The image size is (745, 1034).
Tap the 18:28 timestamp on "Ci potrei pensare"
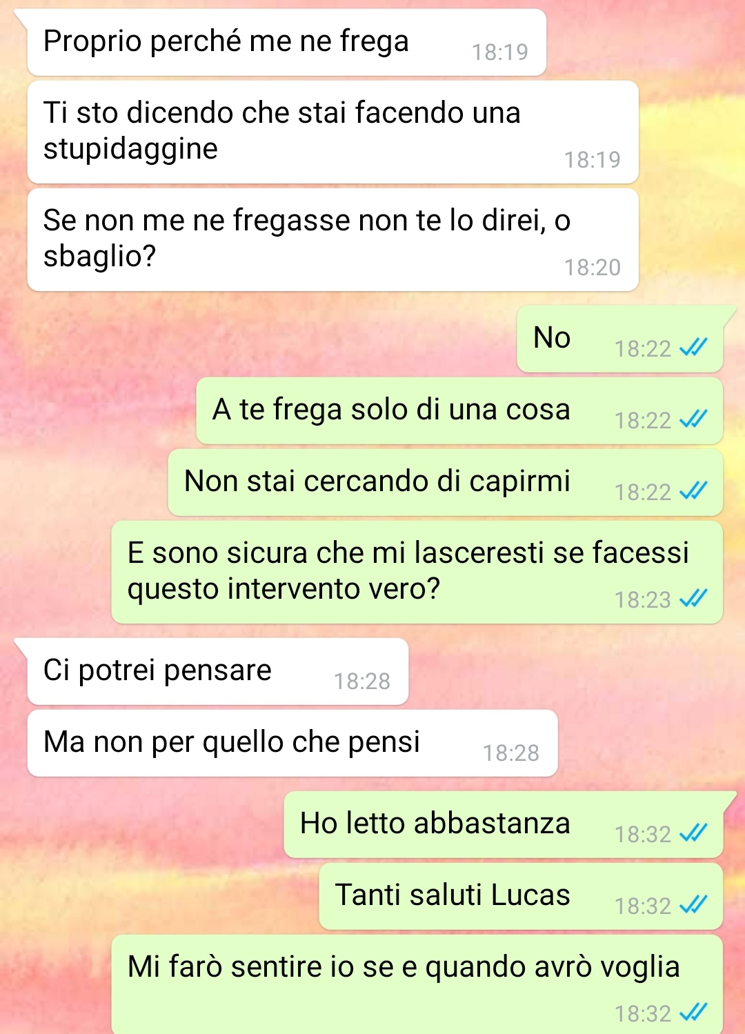[362, 682]
